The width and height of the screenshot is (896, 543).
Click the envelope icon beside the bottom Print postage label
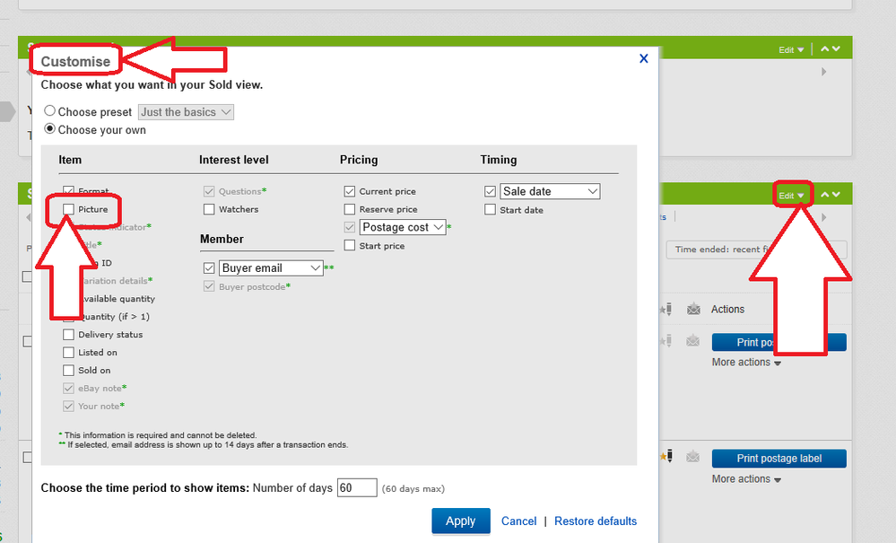click(693, 459)
